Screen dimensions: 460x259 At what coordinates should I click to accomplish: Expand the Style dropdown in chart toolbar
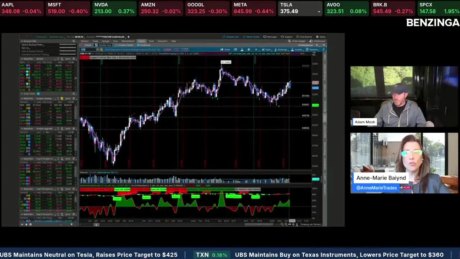267,50
